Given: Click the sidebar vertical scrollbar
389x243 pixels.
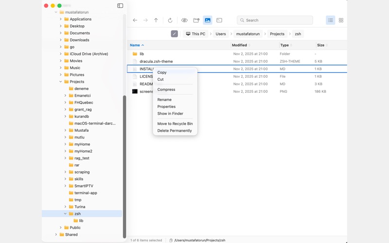Looking at the screenshot, I should tap(124, 167).
